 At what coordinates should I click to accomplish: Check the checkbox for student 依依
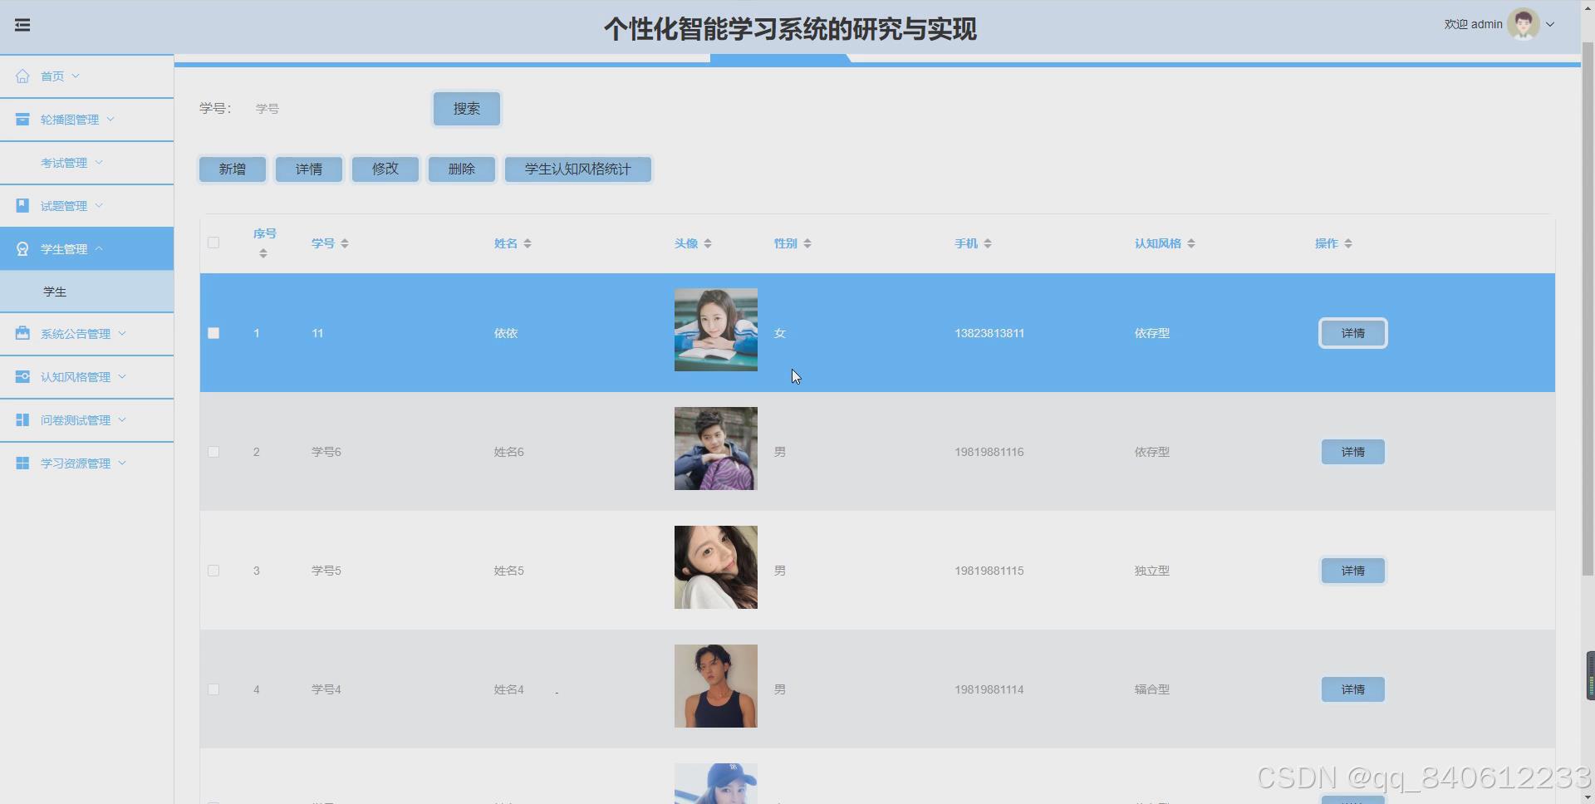213,333
